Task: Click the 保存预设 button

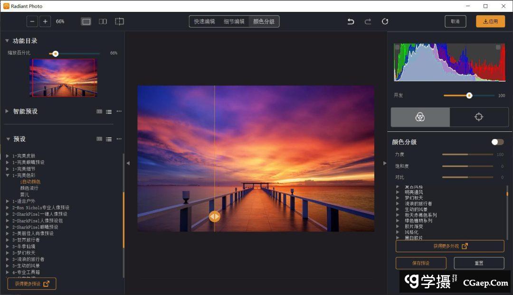Action: click(x=421, y=263)
